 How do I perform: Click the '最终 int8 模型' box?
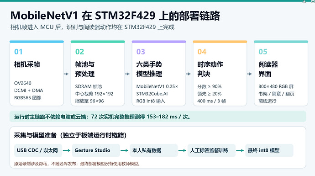click(x=269, y=150)
